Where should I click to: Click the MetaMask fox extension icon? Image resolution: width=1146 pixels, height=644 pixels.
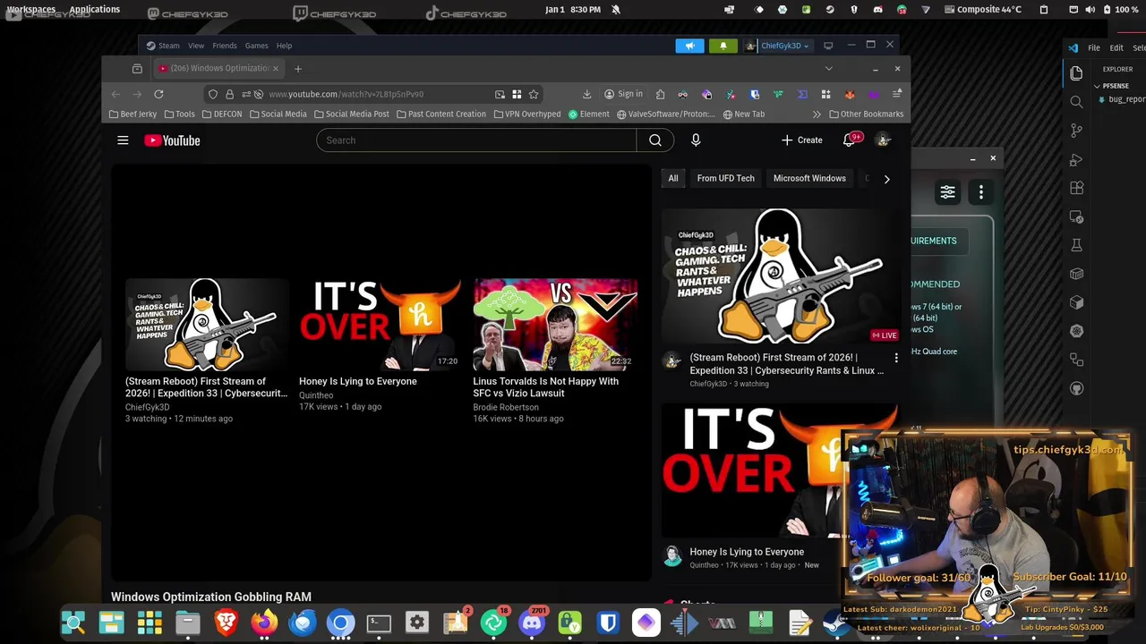(x=850, y=94)
